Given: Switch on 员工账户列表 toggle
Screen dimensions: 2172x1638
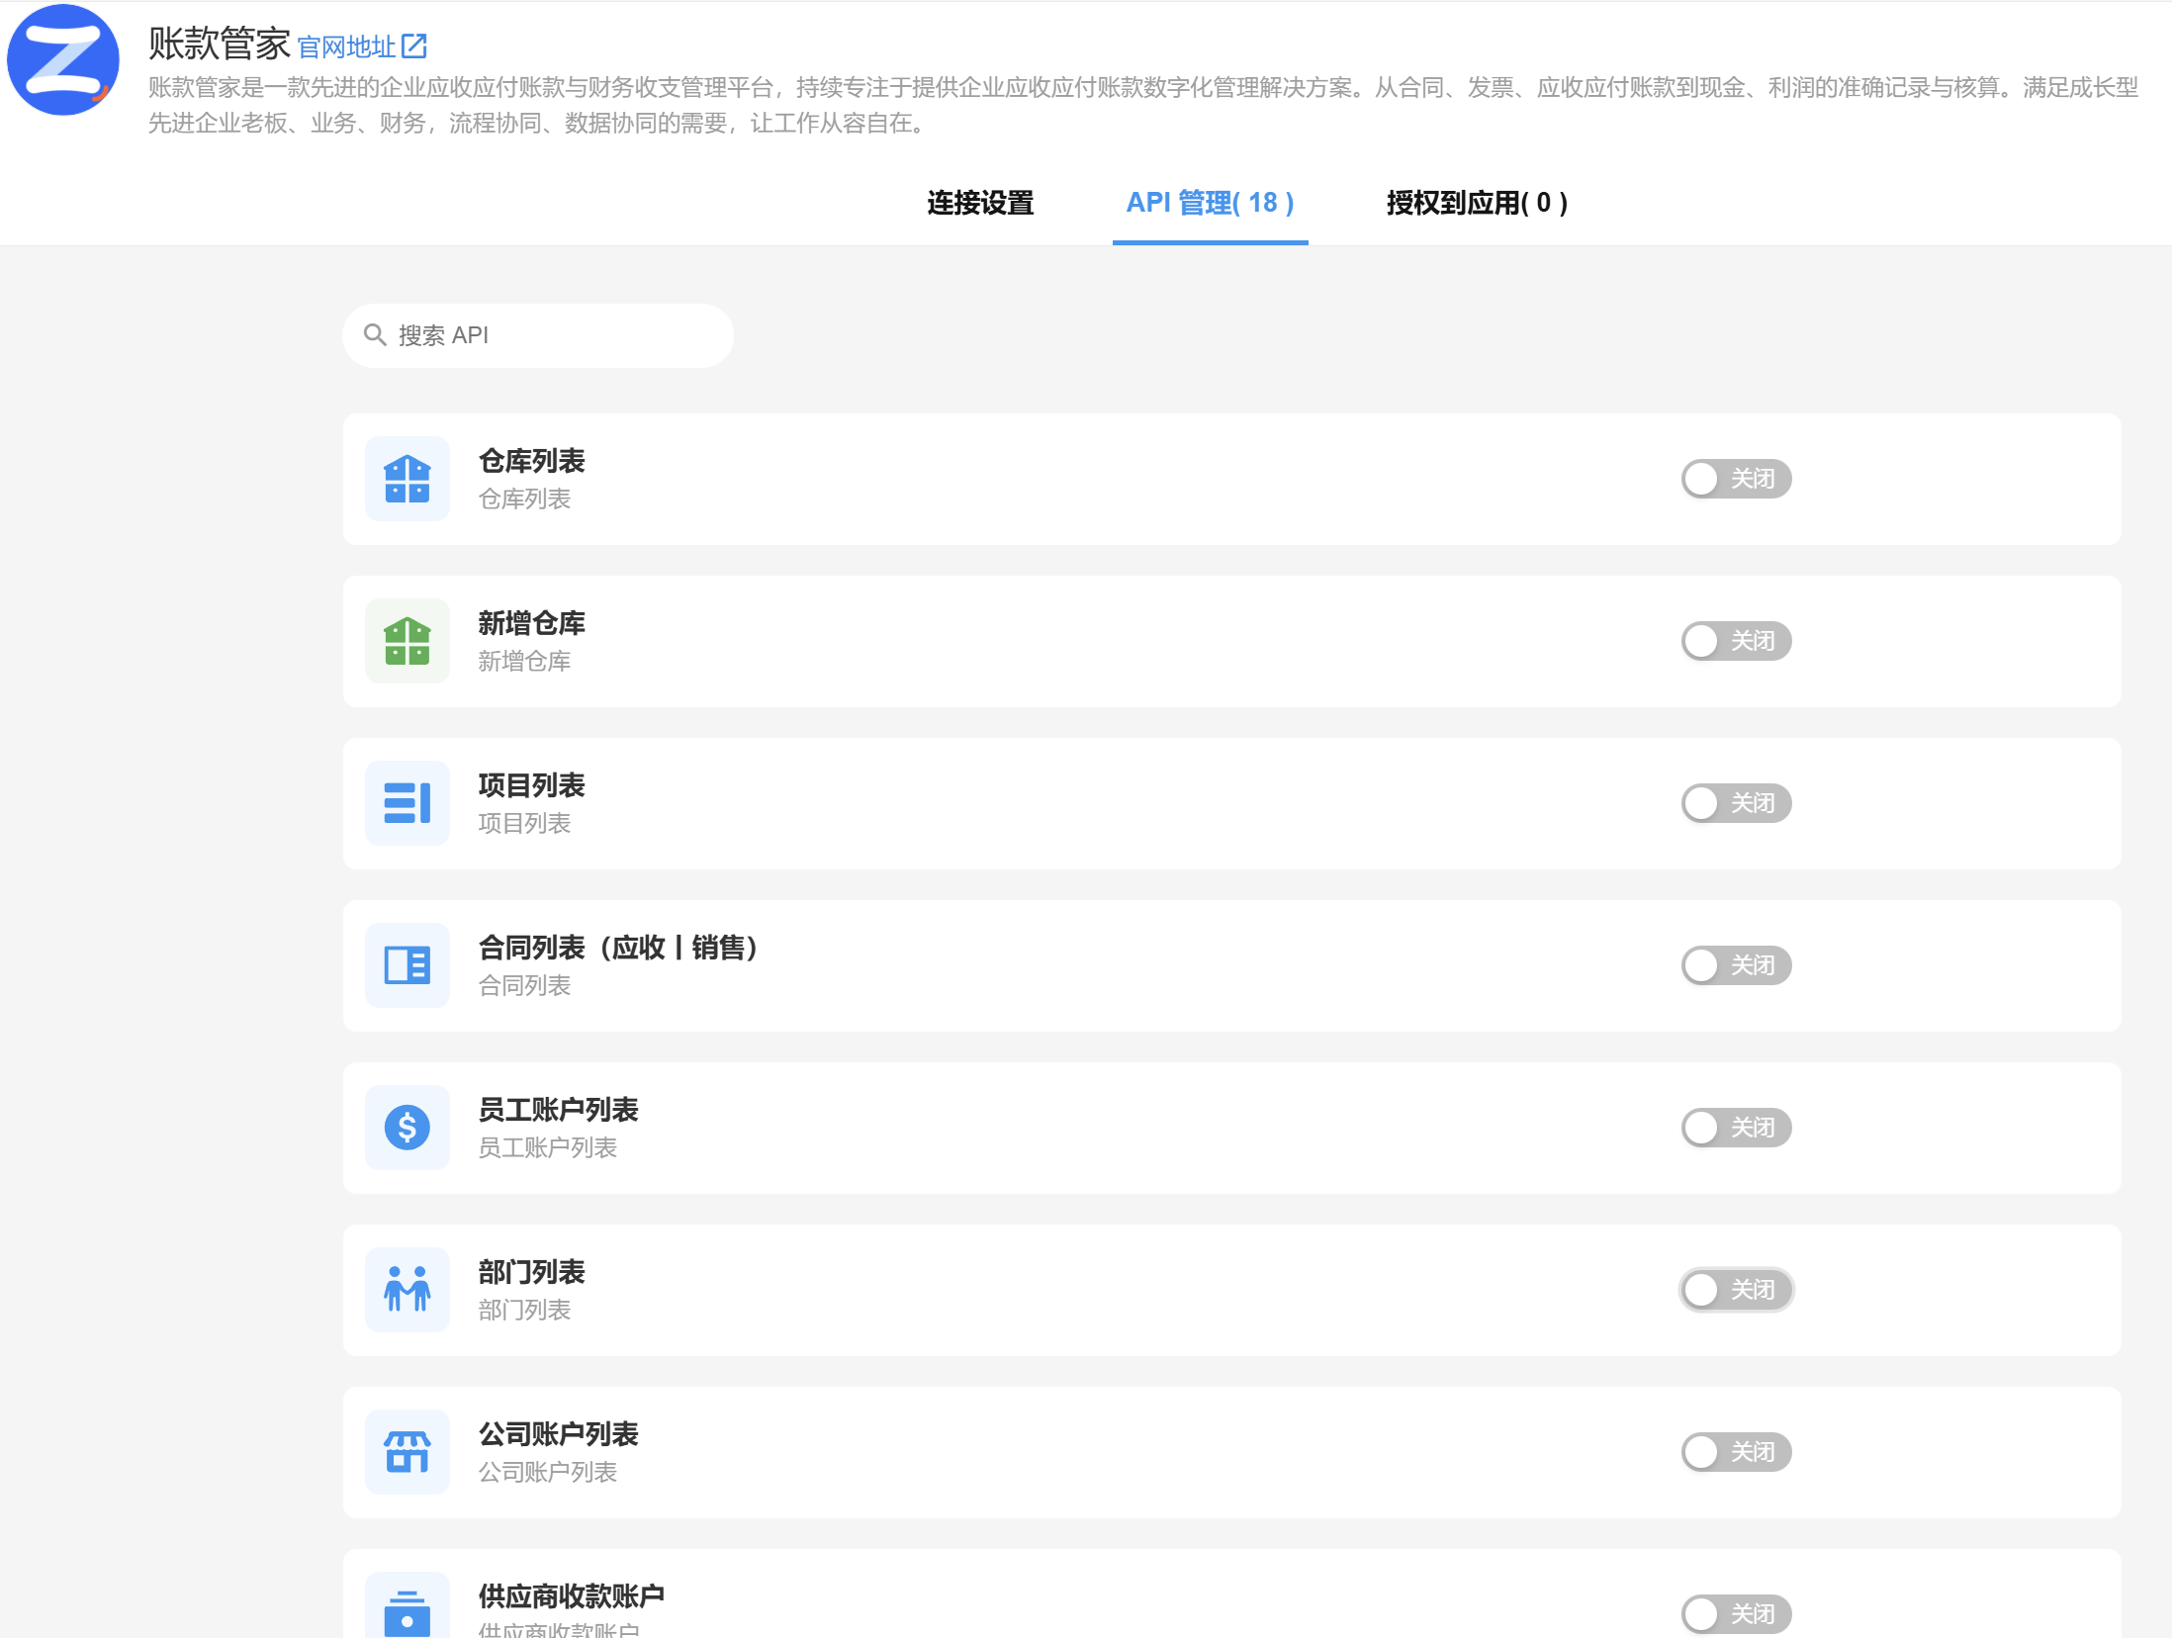Looking at the screenshot, I should pos(1737,1128).
